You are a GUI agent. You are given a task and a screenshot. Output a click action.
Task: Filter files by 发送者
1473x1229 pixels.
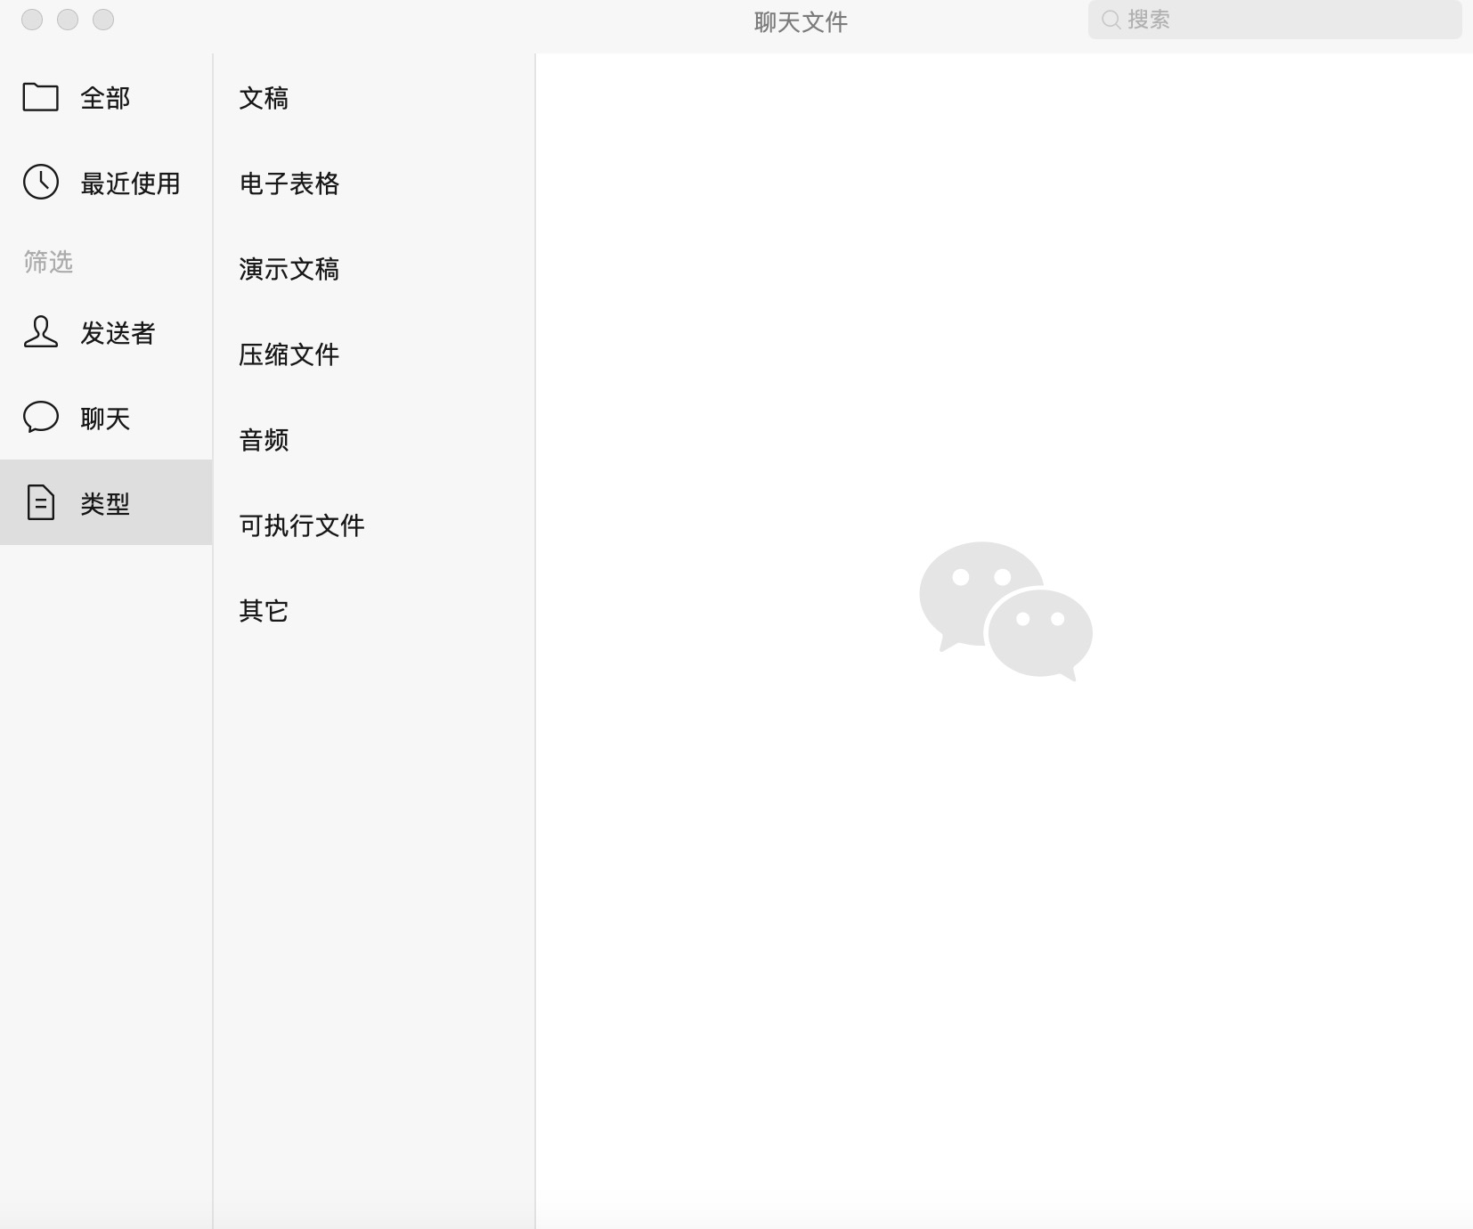click(x=106, y=333)
